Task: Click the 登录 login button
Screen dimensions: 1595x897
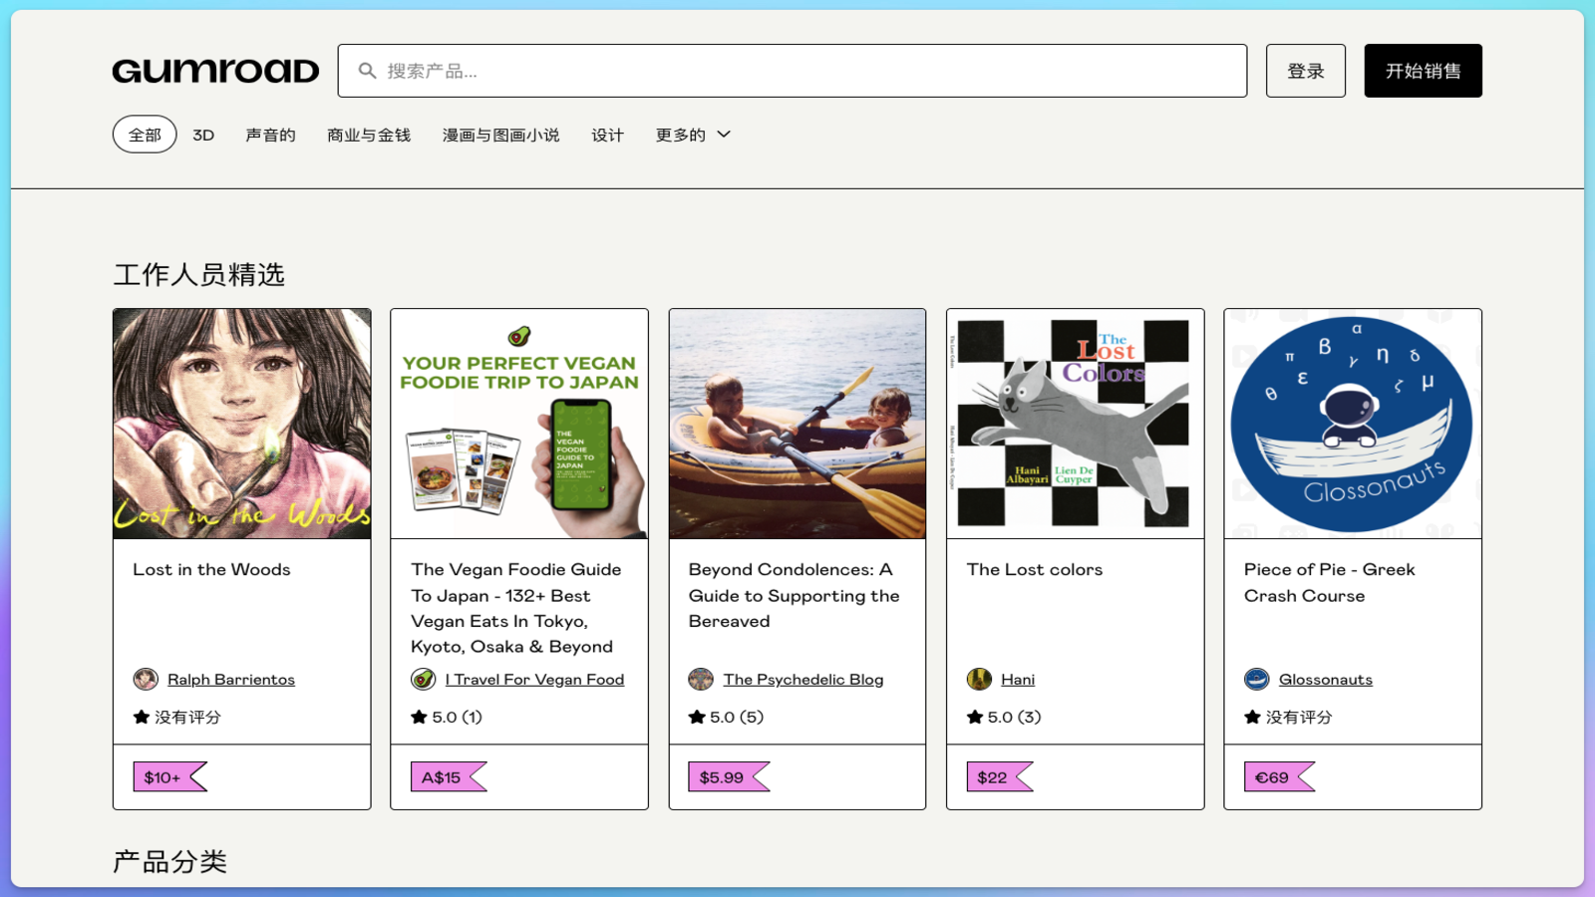Action: point(1306,71)
